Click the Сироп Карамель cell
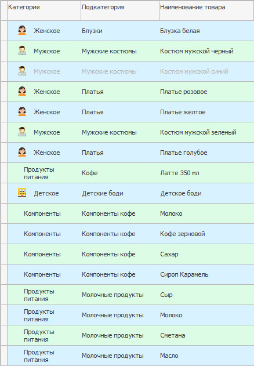The image size is (254, 366). coord(206,274)
